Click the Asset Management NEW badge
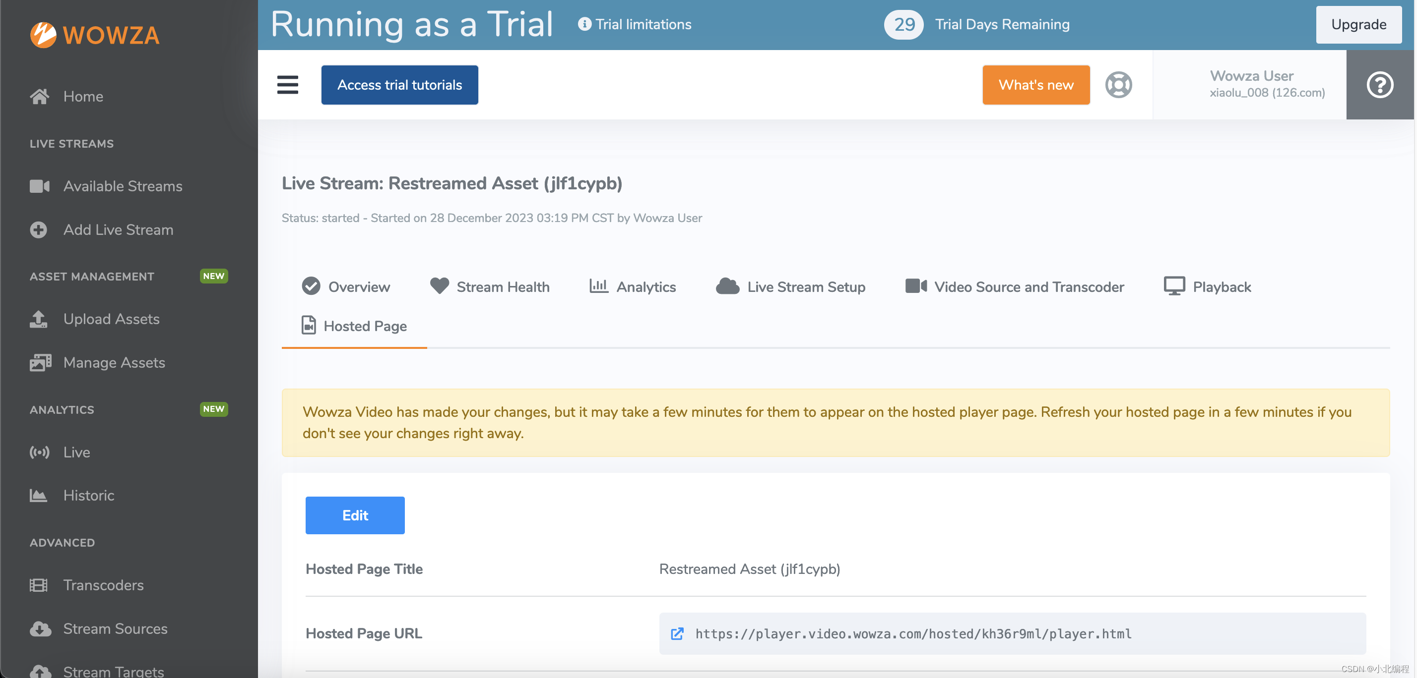 [213, 276]
